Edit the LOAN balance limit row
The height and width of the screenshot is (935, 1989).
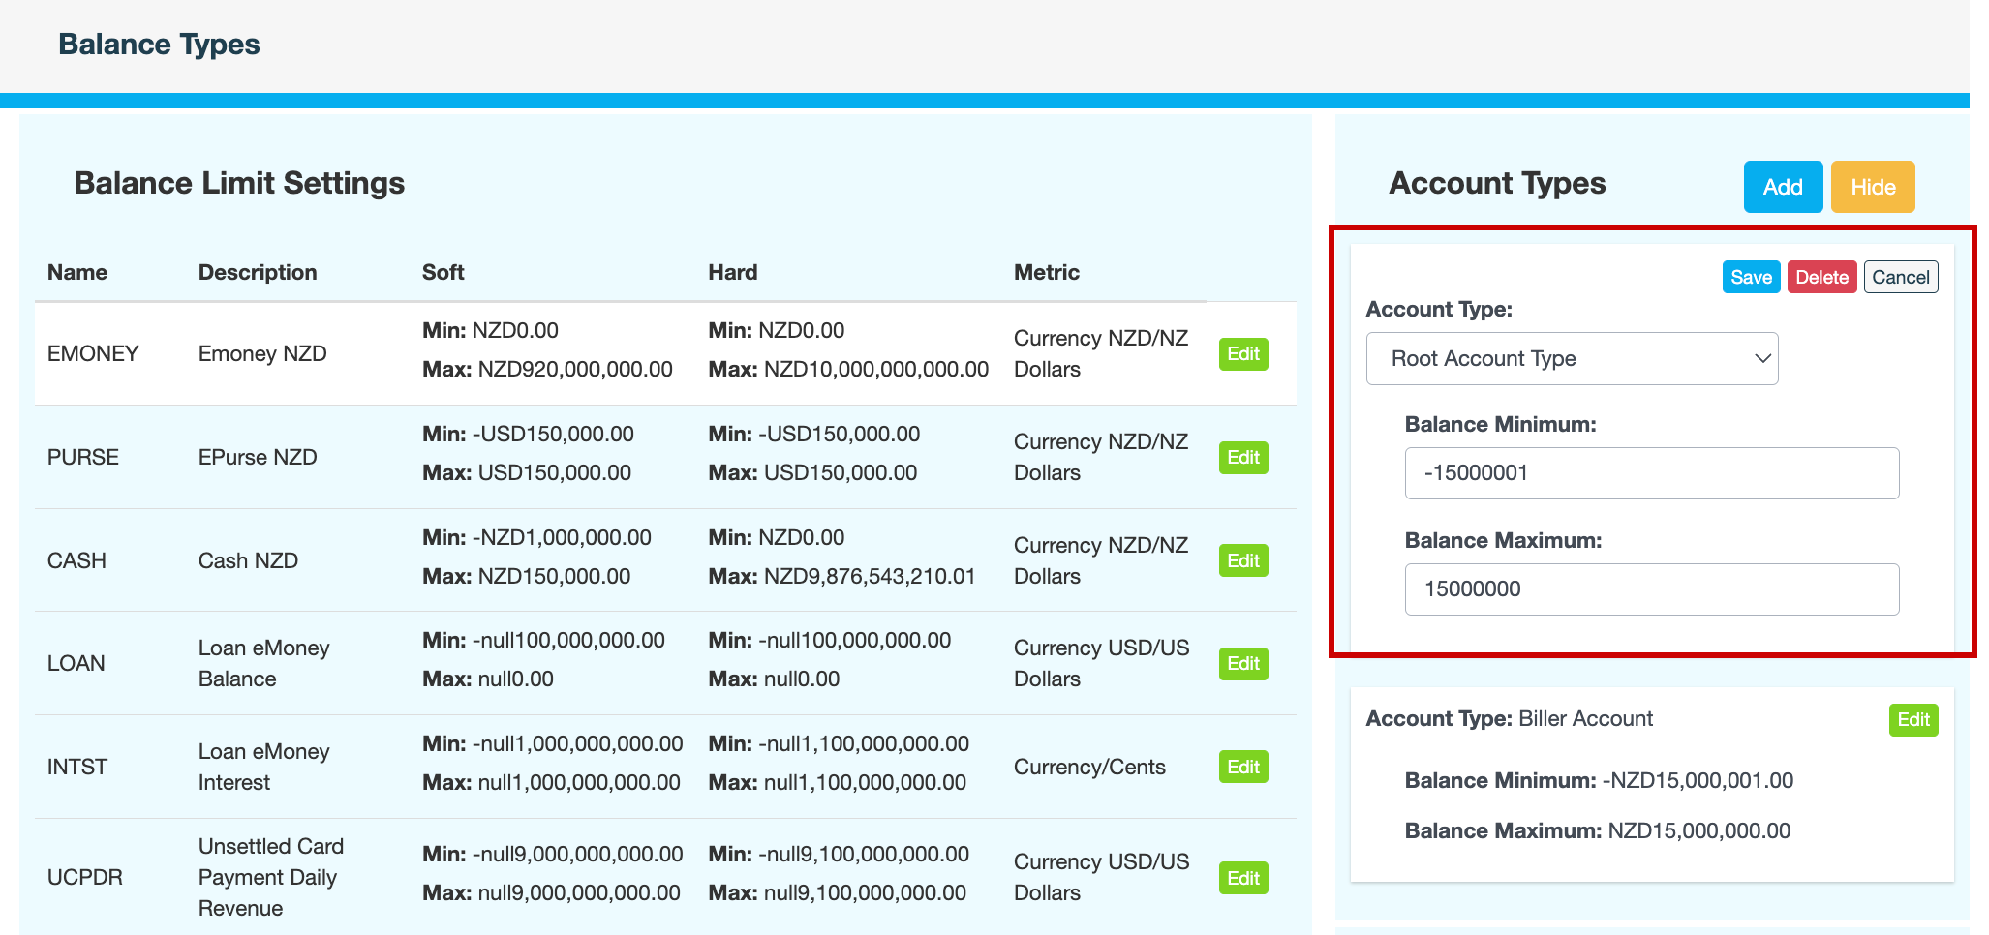click(x=1242, y=664)
